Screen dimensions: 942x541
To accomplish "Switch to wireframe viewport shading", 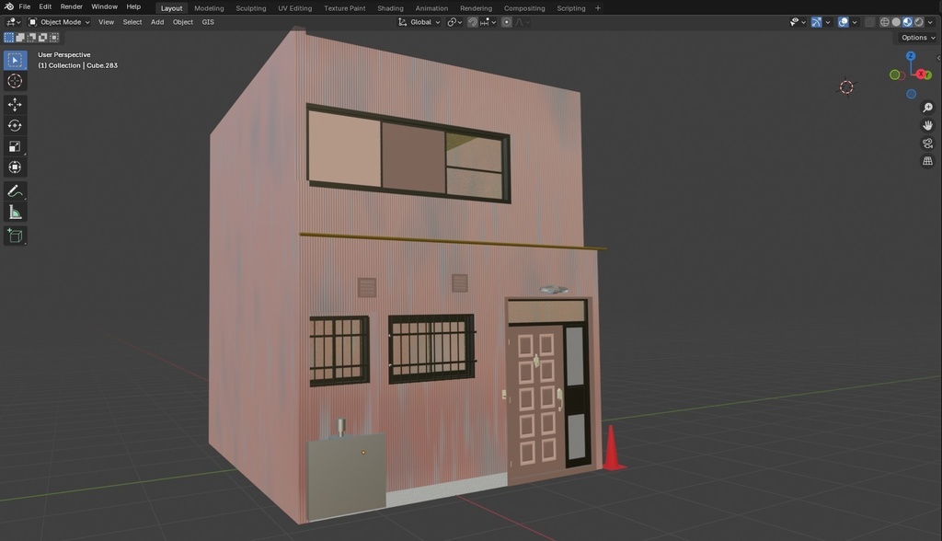I will tap(885, 22).
